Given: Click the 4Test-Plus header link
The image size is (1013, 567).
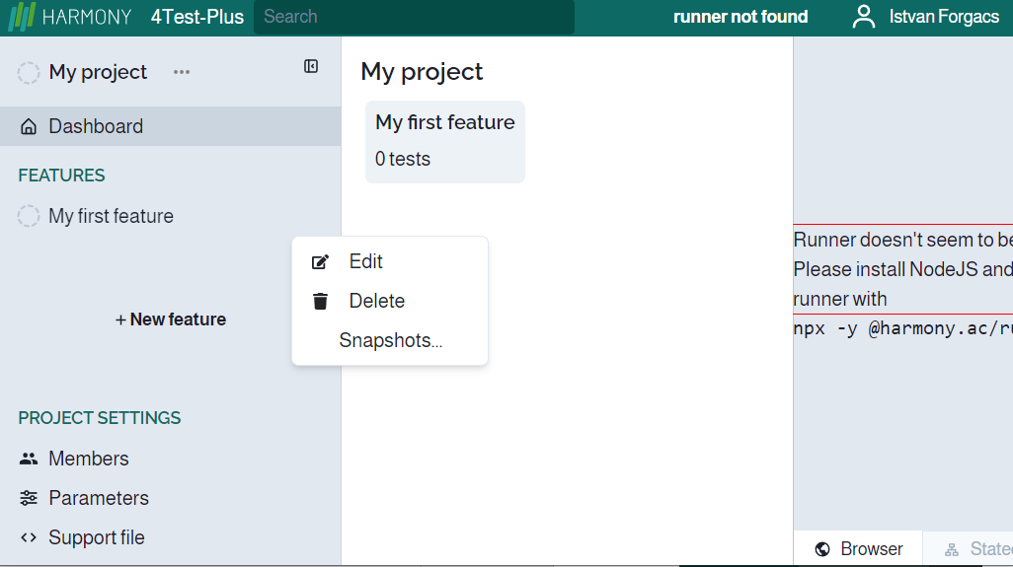Looking at the screenshot, I should coord(197,17).
